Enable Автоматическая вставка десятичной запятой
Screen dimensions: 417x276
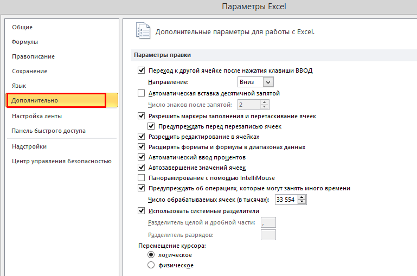pos(141,93)
